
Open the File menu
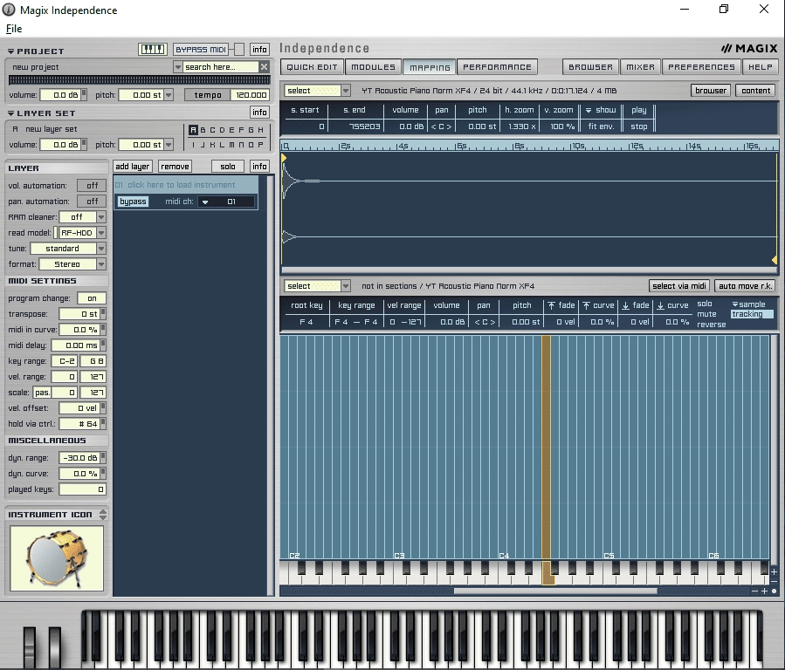14,29
